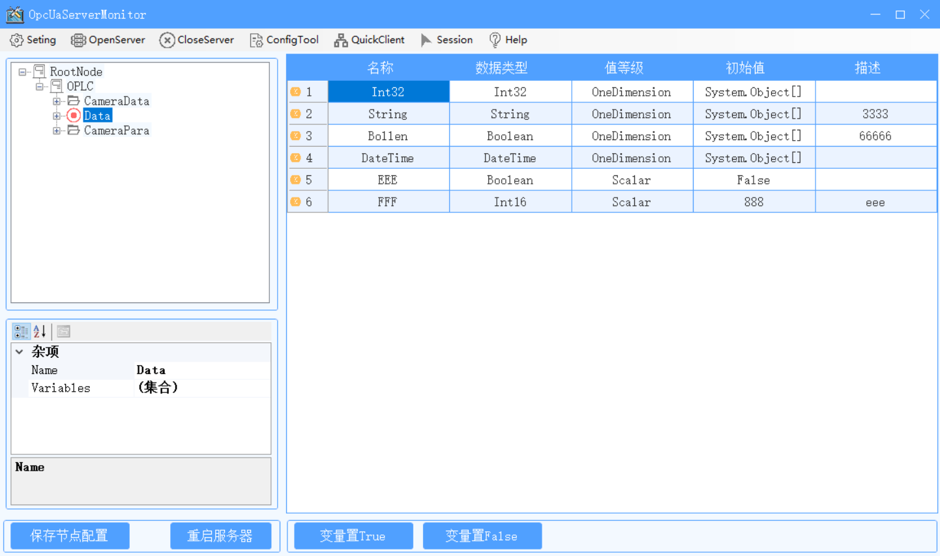Enable categorized view in property grid
This screenshot has width=940, height=556.
click(x=21, y=331)
